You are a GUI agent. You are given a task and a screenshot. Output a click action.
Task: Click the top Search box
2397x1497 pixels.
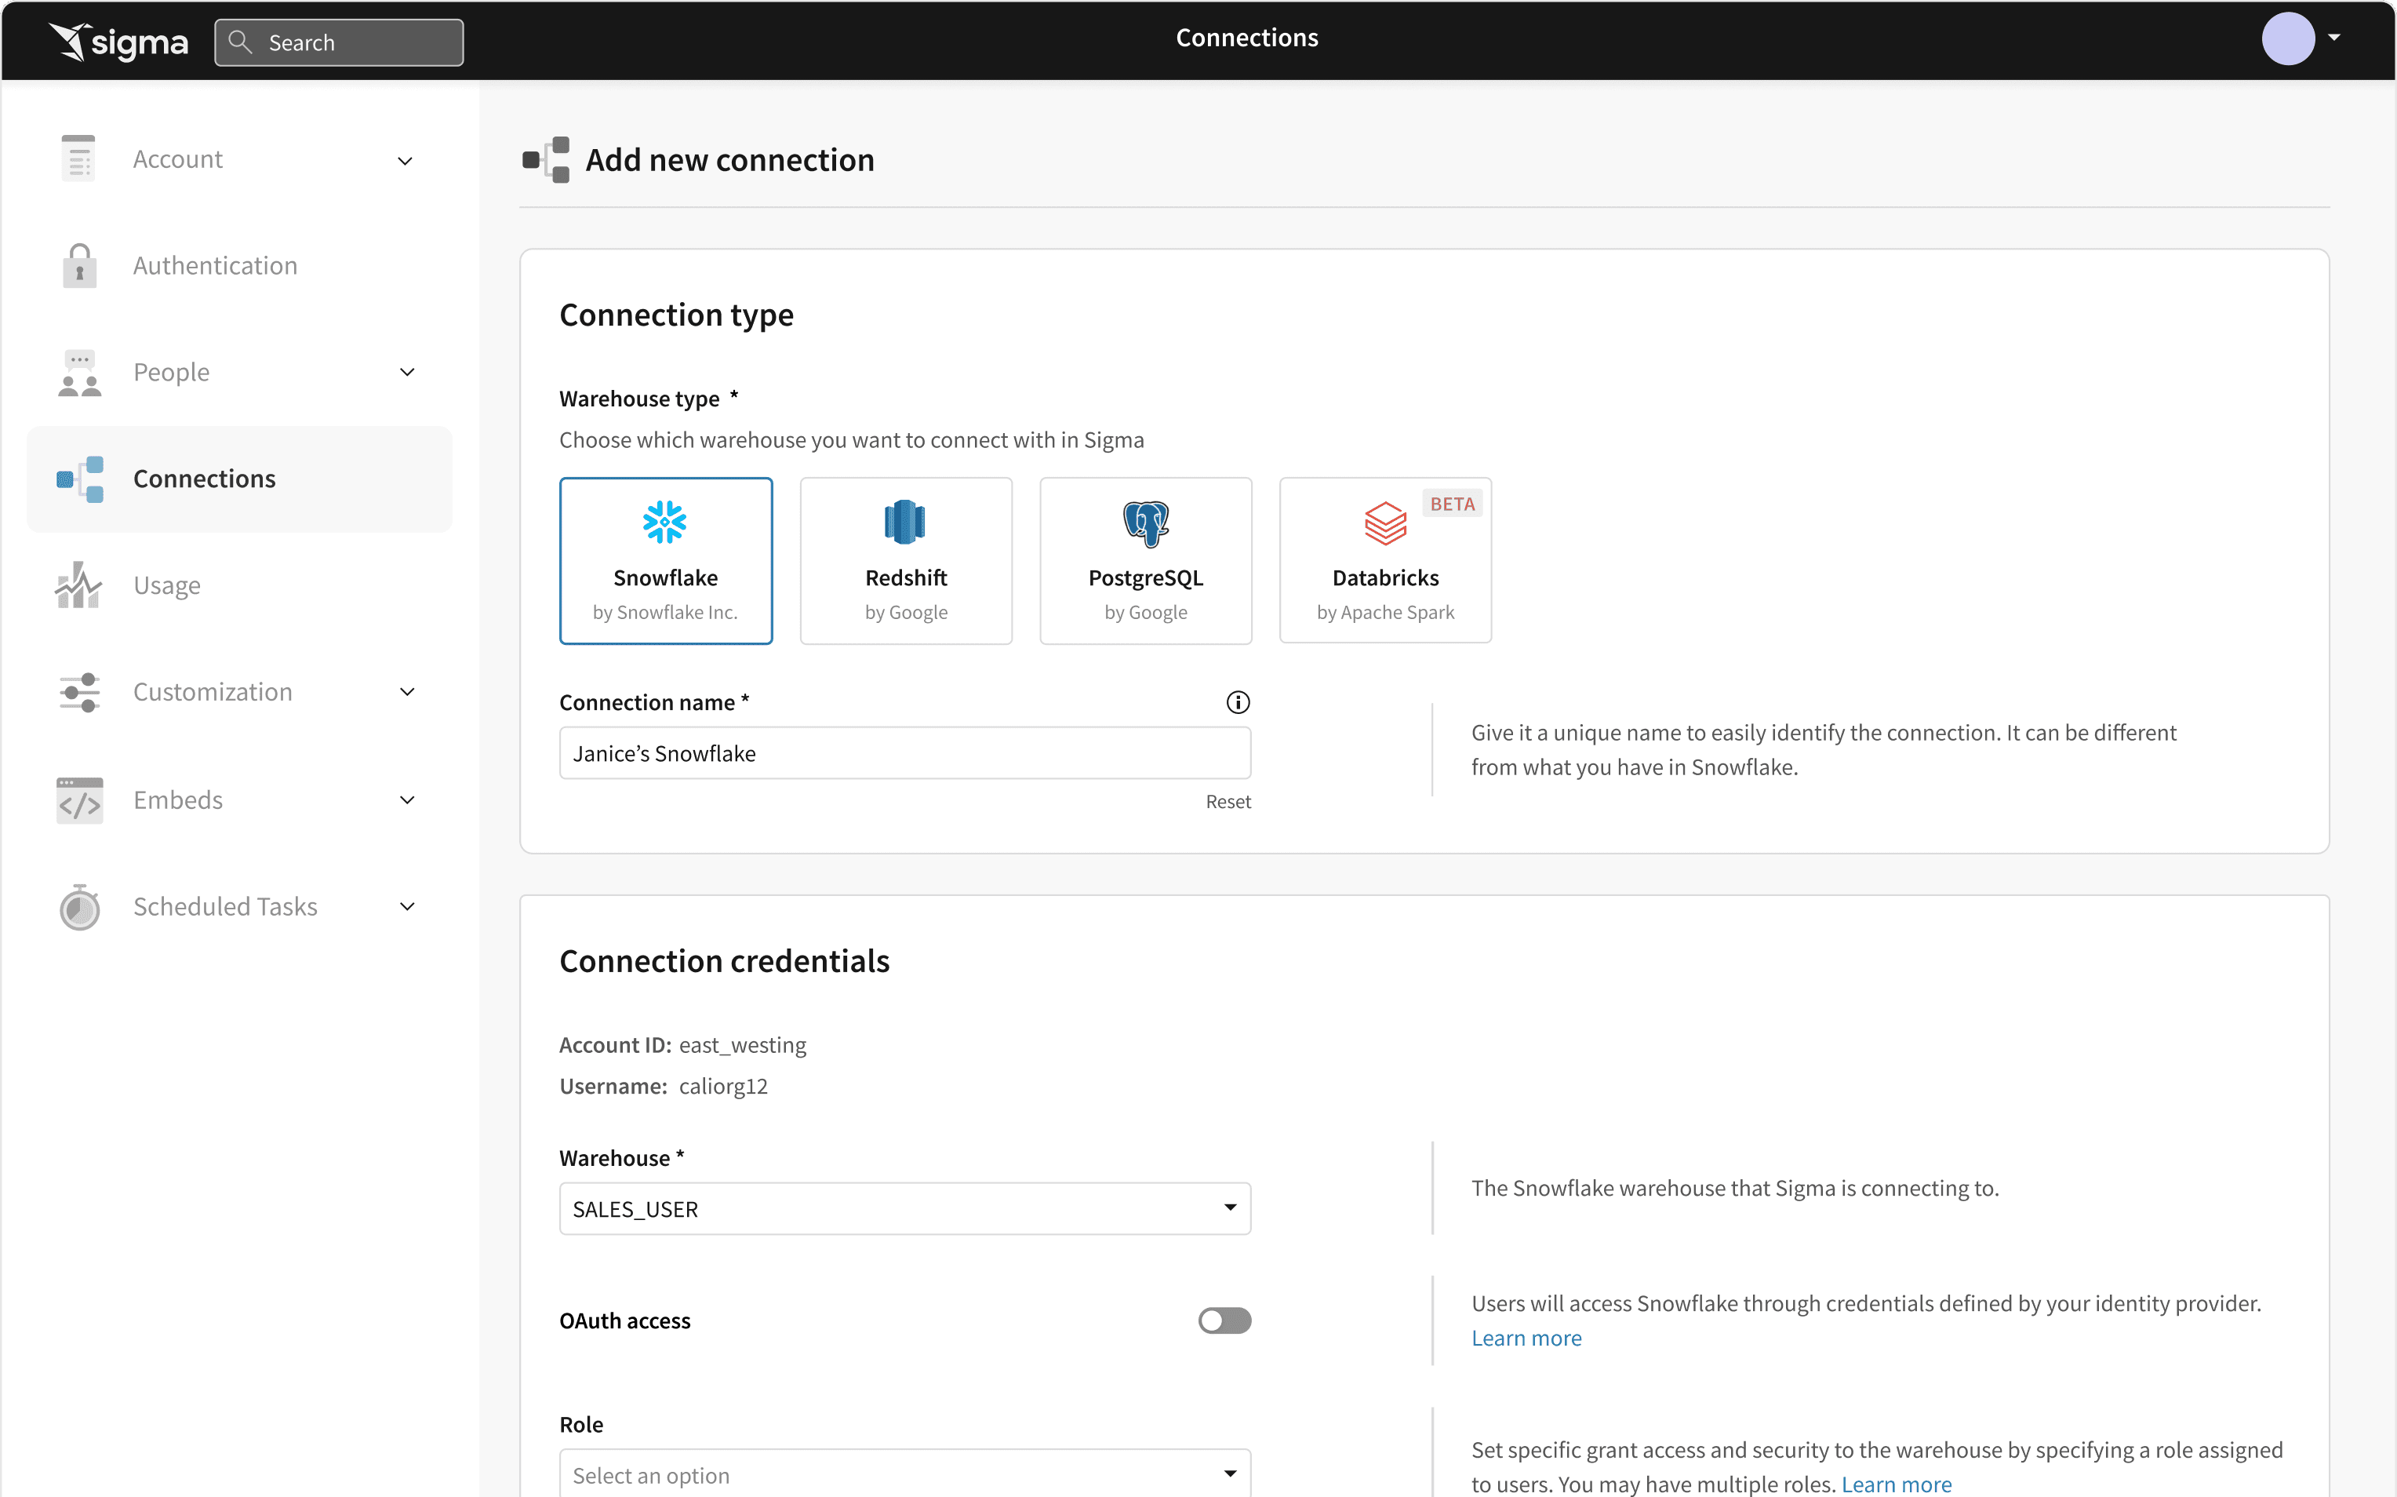[x=340, y=42]
